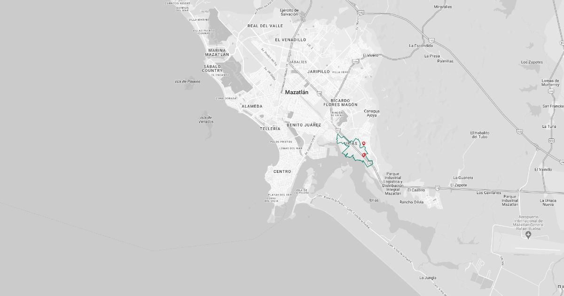The height and width of the screenshot is (296, 564).
Task: Click the El Venadillo label
Action: (x=290, y=40)
